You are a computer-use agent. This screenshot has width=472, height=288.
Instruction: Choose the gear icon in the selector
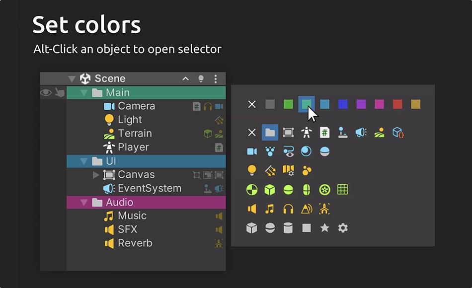coord(343,228)
